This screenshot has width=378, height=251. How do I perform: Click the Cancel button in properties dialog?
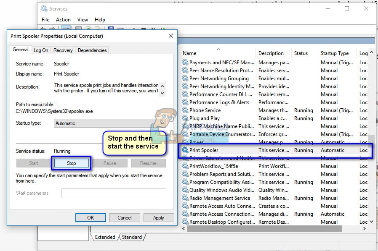pyautogui.click(x=124, y=218)
